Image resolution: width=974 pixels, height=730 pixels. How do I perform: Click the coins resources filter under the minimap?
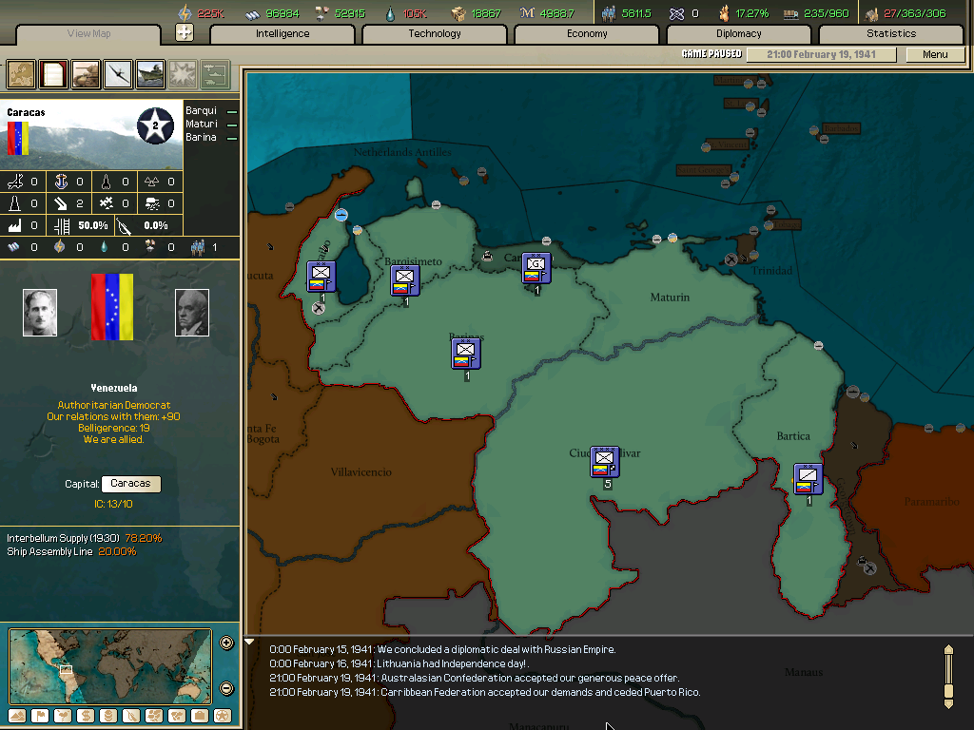click(108, 716)
